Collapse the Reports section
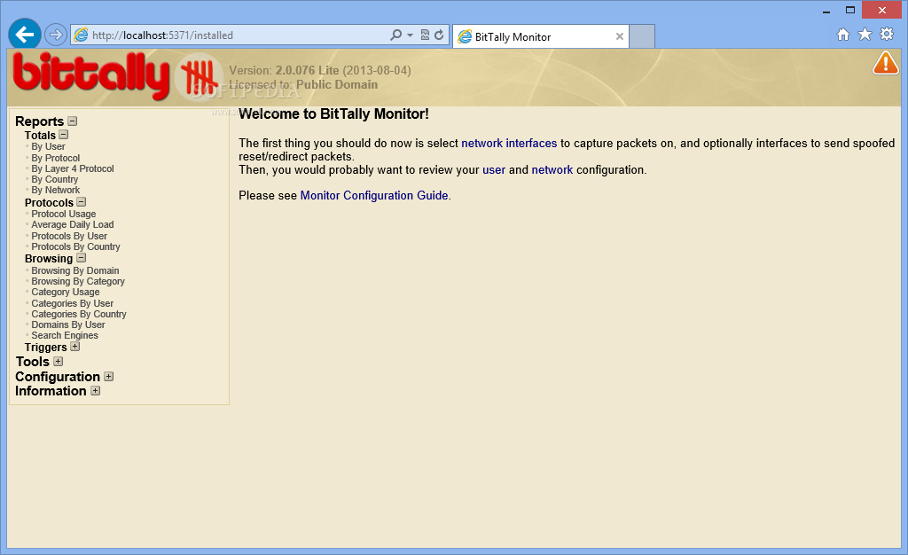This screenshot has width=908, height=555. [73, 121]
